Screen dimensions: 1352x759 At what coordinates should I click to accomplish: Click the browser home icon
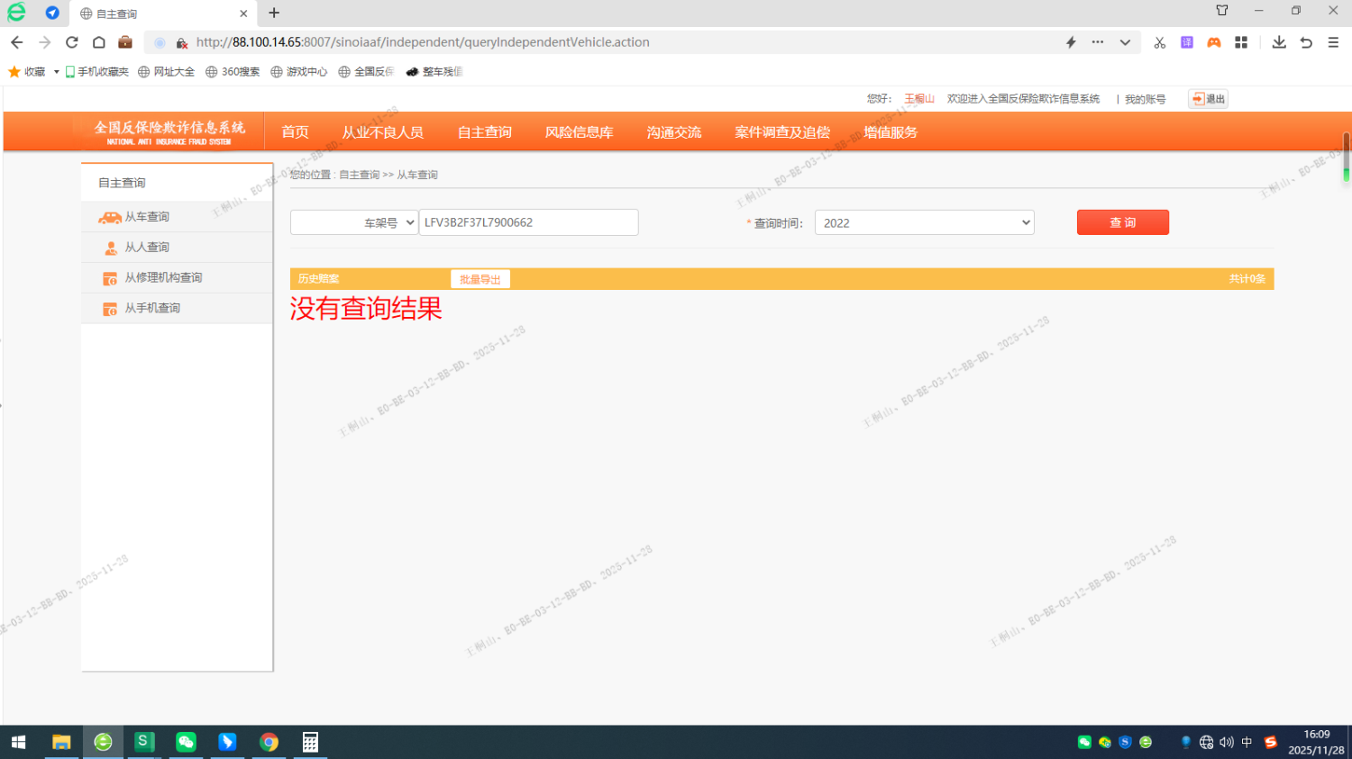point(99,42)
